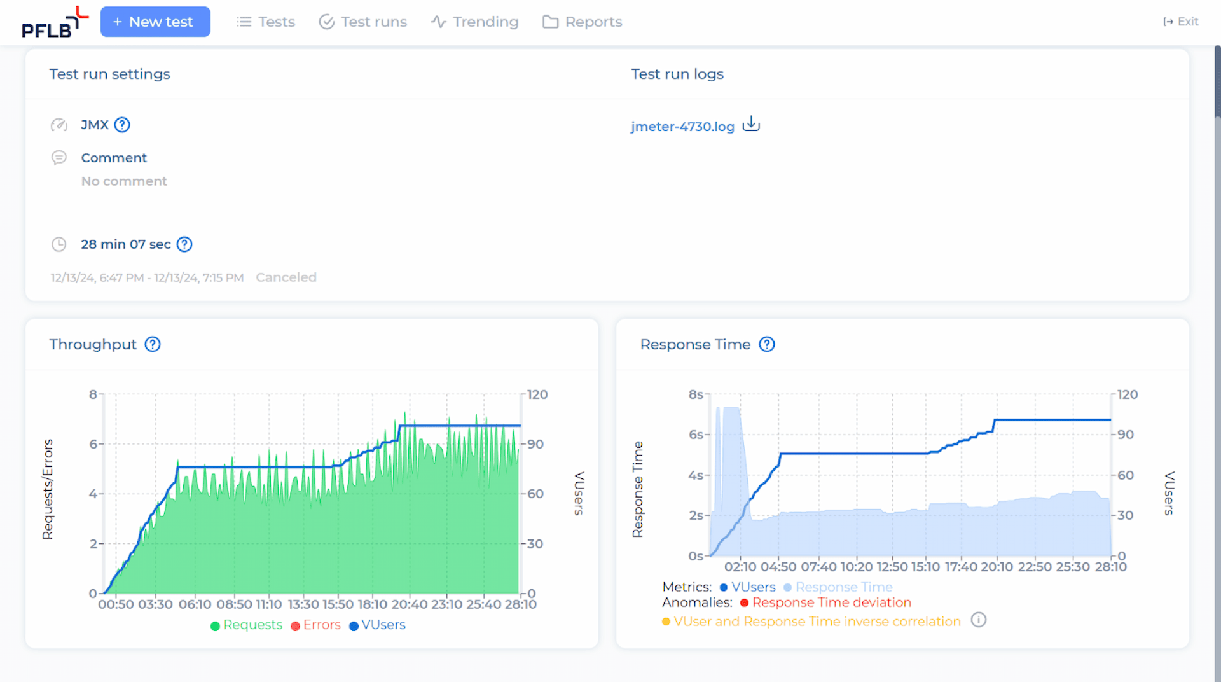This screenshot has height=682, width=1221.
Task: Toggle Requests series in Throughput legend
Action: (246, 625)
